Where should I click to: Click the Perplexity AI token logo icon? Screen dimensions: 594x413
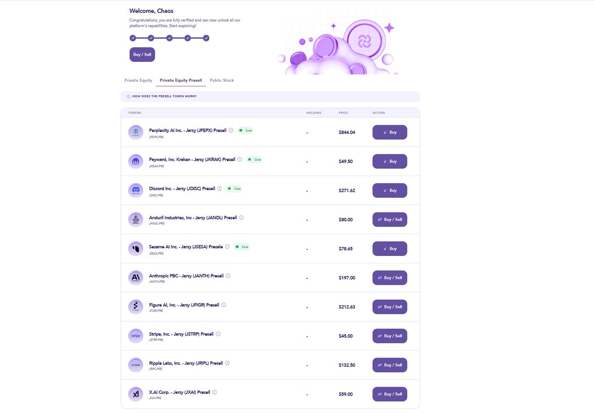[135, 132]
